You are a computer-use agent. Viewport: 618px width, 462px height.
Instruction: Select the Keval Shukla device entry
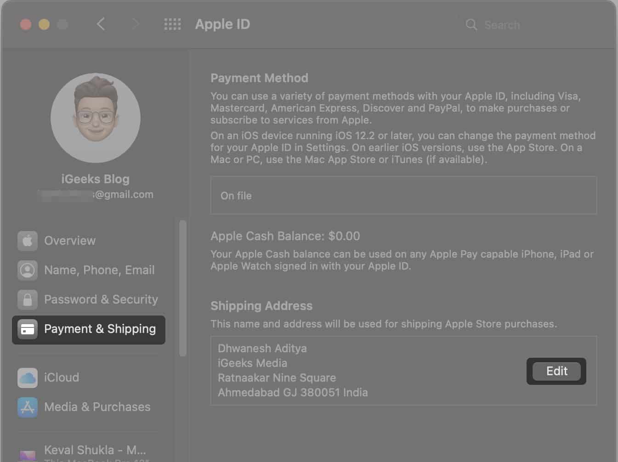coord(88,452)
